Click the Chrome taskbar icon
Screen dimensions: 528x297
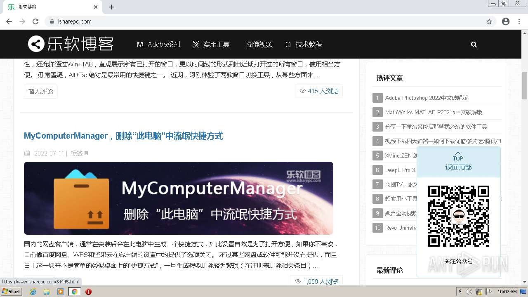coord(74,292)
